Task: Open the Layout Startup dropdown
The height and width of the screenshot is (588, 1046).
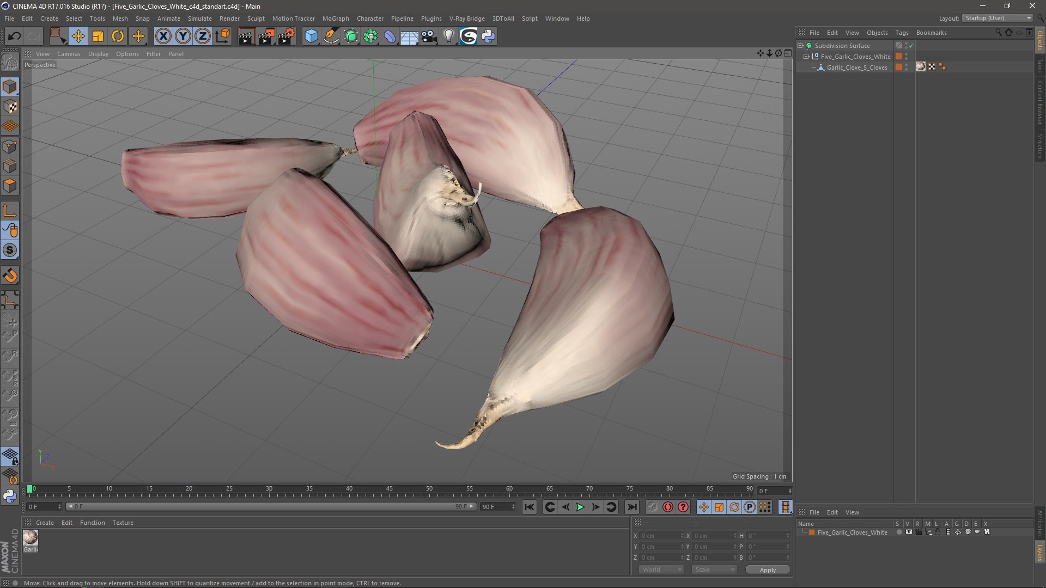Action: (x=997, y=18)
